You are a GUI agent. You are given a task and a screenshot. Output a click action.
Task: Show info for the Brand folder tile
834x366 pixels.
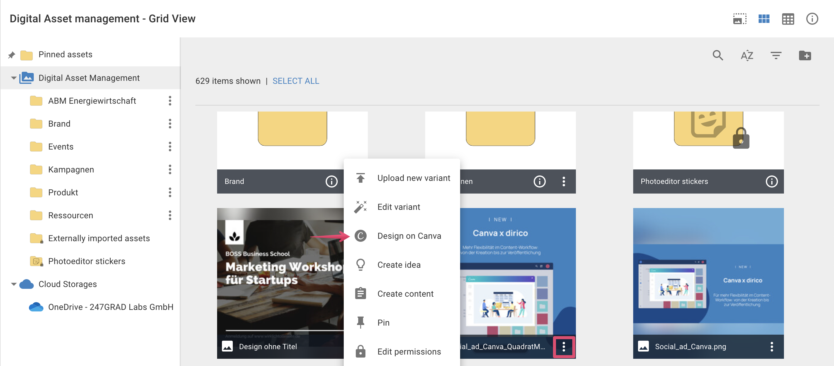[x=331, y=181]
